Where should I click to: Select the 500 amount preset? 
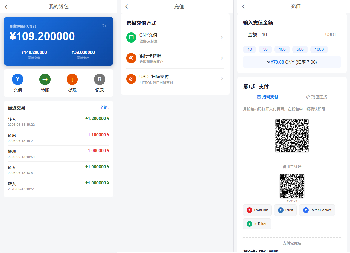(300, 49)
